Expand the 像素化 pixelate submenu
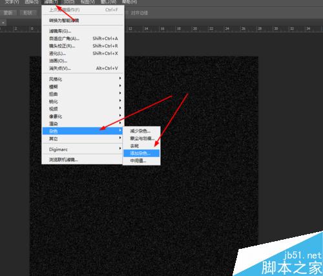 pos(83,116)
